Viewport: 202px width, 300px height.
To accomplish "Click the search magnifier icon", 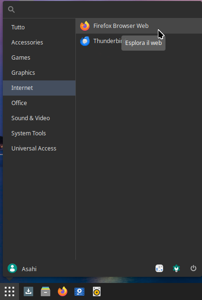I will (x=11, y=9).
